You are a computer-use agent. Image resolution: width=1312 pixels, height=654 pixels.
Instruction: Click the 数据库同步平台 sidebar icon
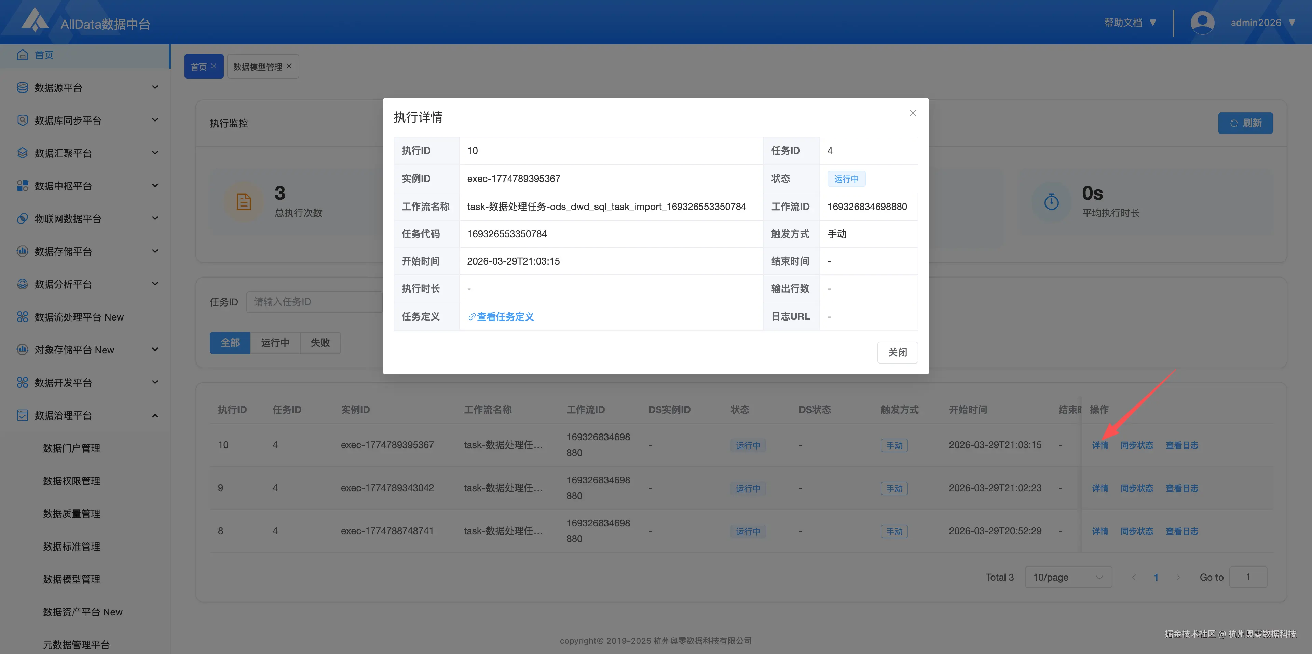[x=22, y=120]
